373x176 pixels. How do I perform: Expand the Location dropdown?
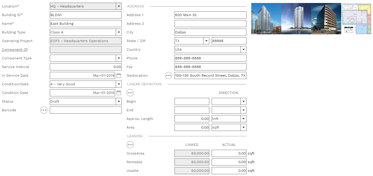point(119,6)
